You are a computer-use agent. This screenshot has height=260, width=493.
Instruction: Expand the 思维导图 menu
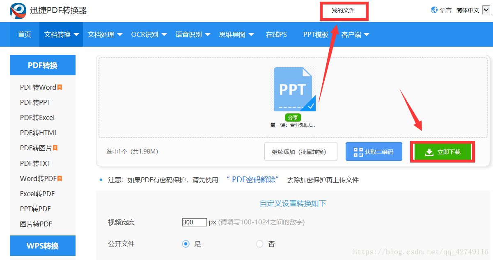[x=237, y=34]
